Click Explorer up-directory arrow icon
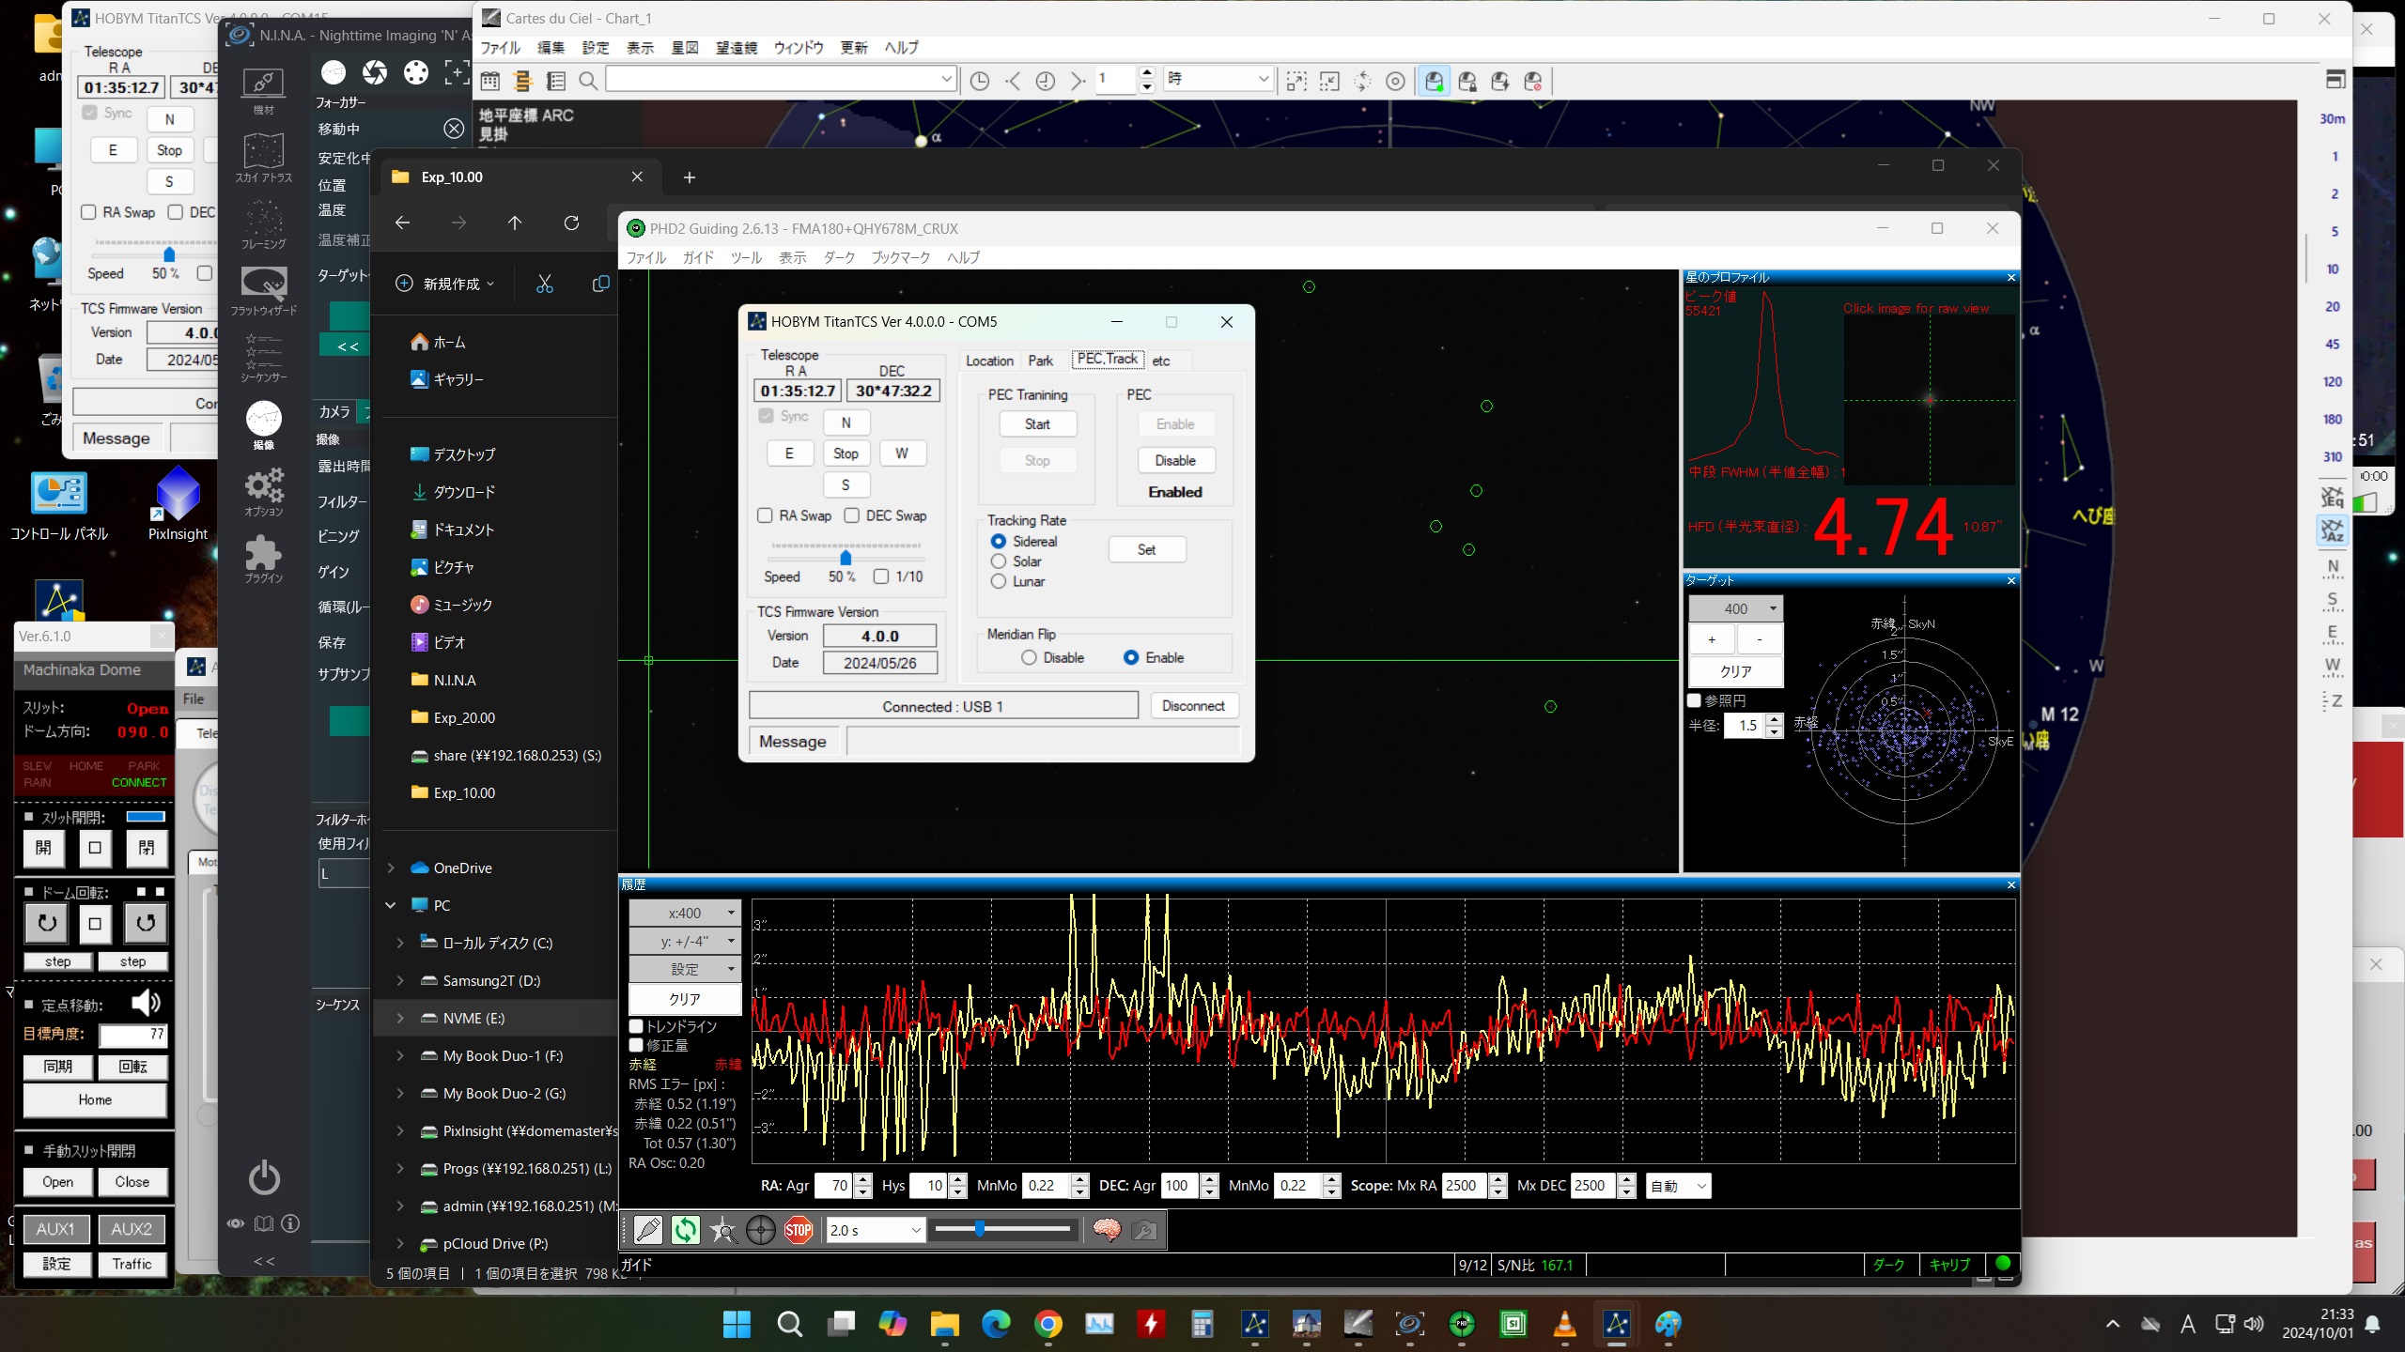This screenshot has width=2405, height=1352. tap(515, 223)
